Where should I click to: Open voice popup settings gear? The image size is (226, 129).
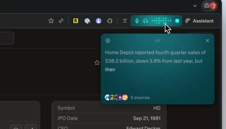pyautogui.click(x=108, y=41)
